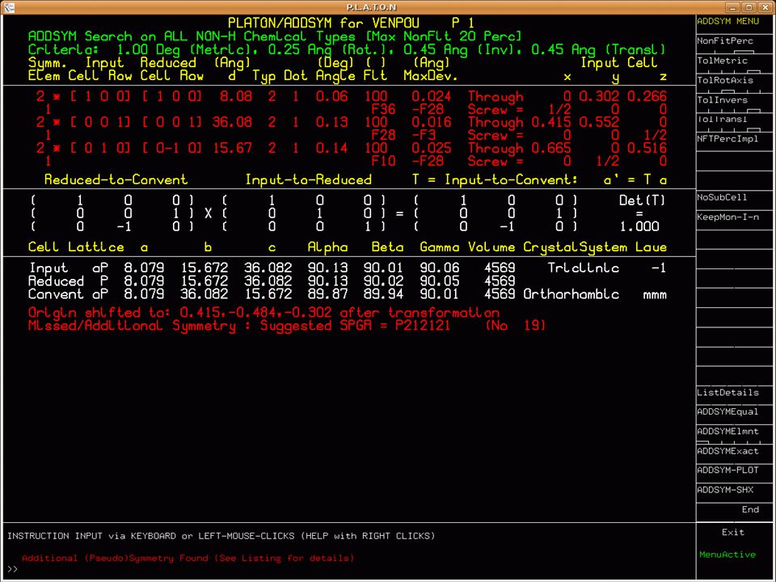Click the 'Input Cell' heading
The image size is (776, 582).
coord(618,62)
